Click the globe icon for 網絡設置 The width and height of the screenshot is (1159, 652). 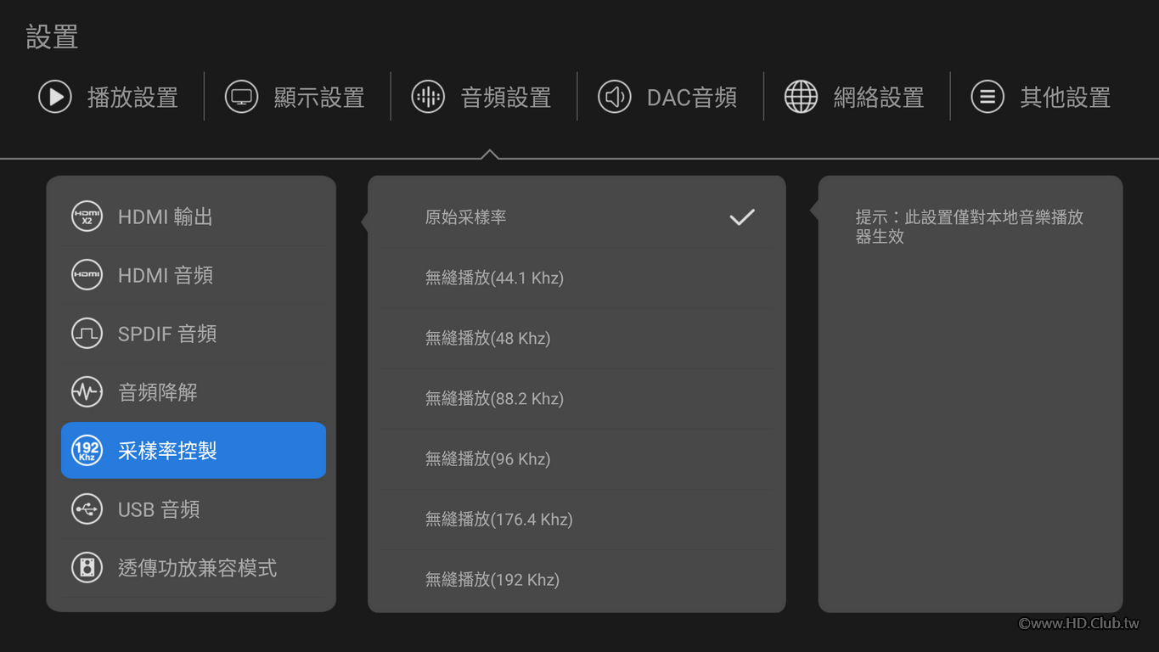click(801, 97)
